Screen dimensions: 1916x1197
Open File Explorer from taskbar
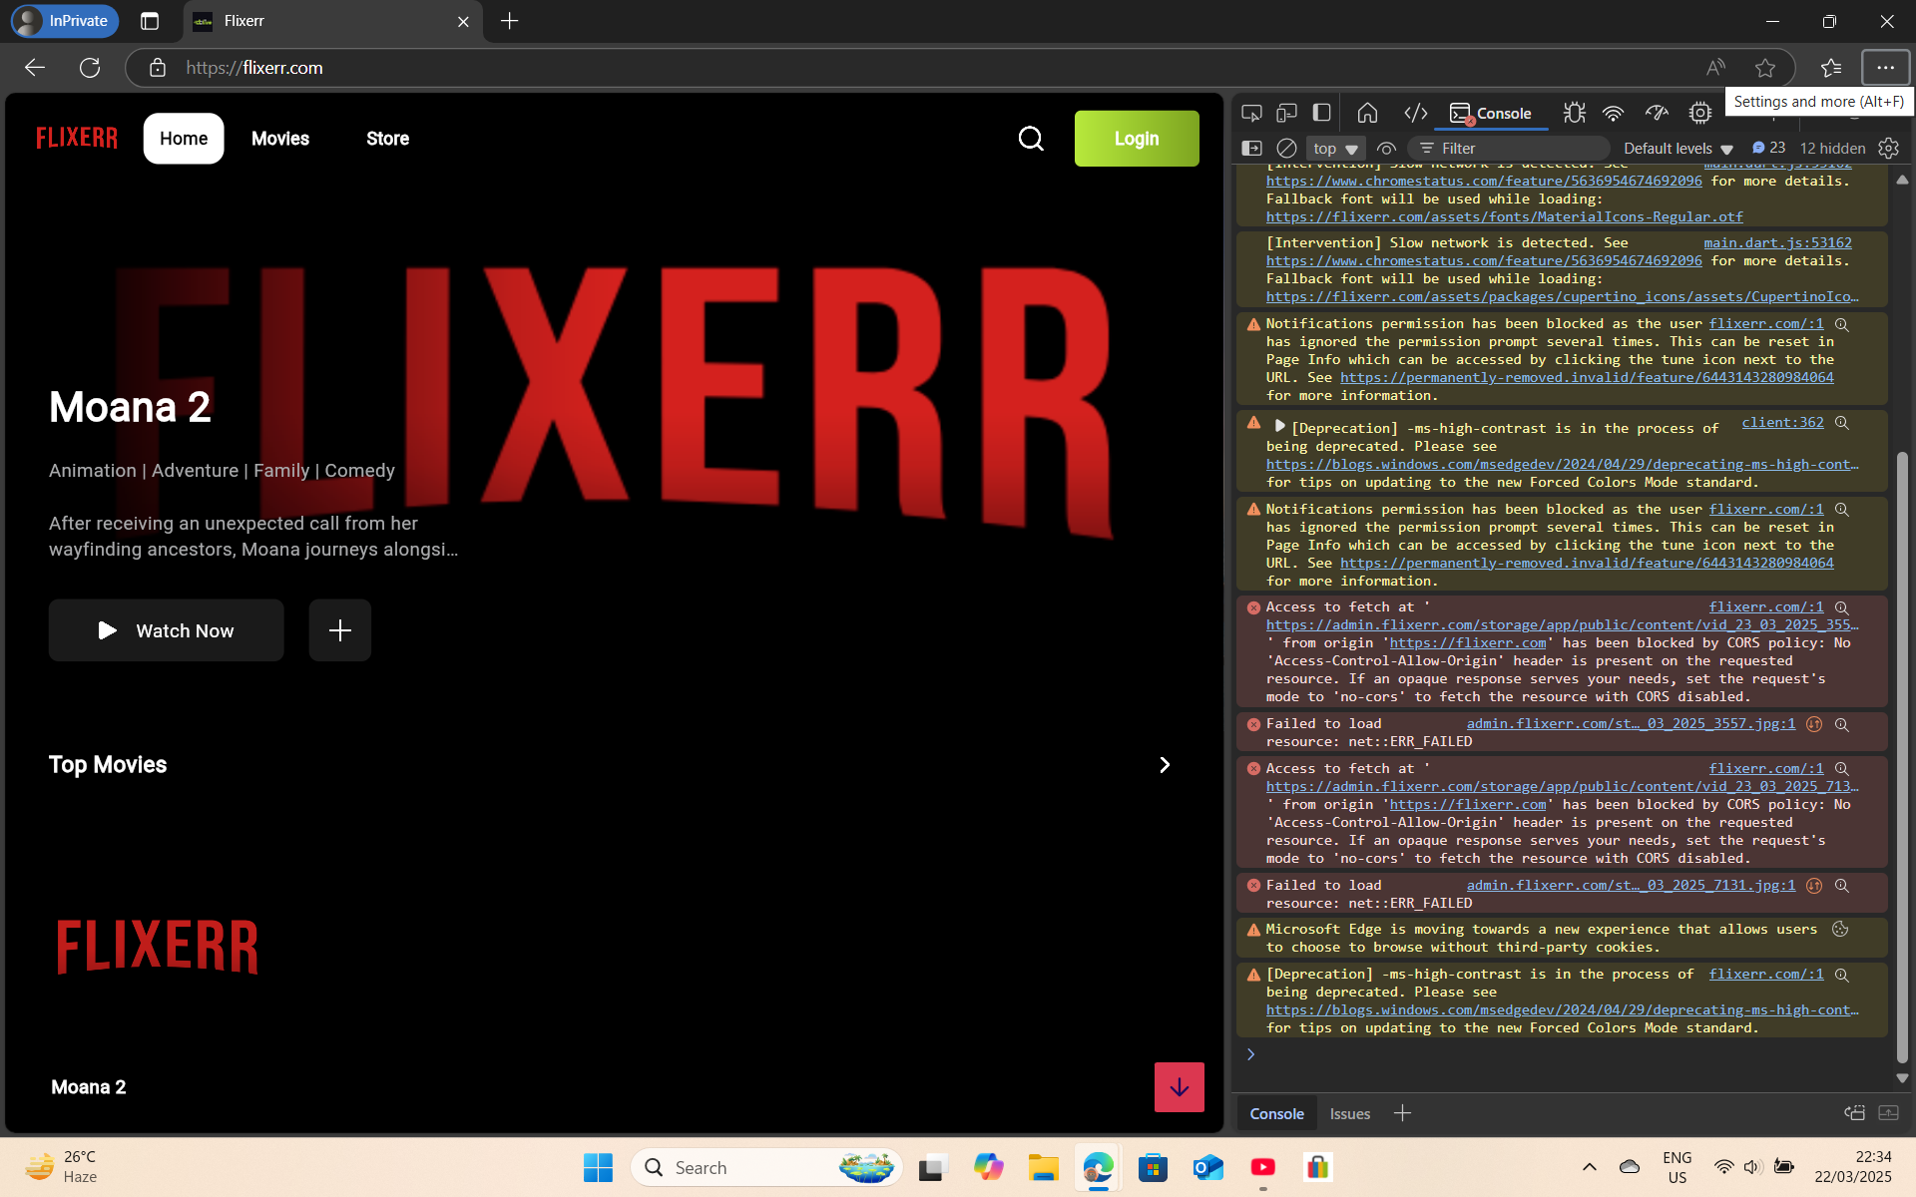point(1044,1167)
